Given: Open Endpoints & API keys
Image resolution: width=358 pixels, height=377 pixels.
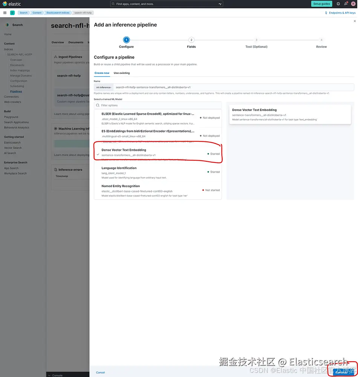Looking at the screenshot, I should [x=340, y=13].
